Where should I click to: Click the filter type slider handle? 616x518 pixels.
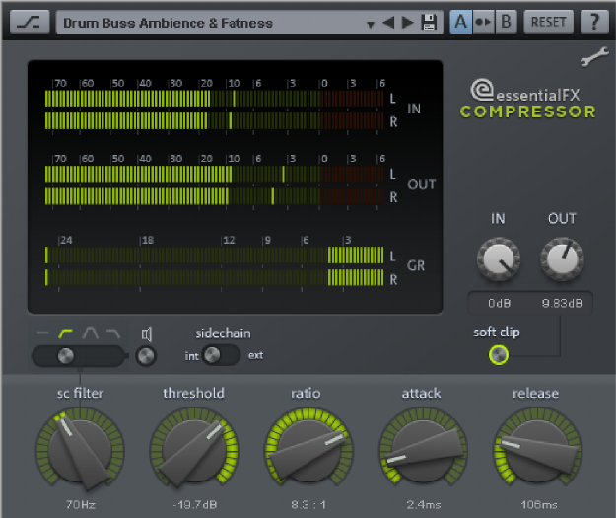click(66, 356)
